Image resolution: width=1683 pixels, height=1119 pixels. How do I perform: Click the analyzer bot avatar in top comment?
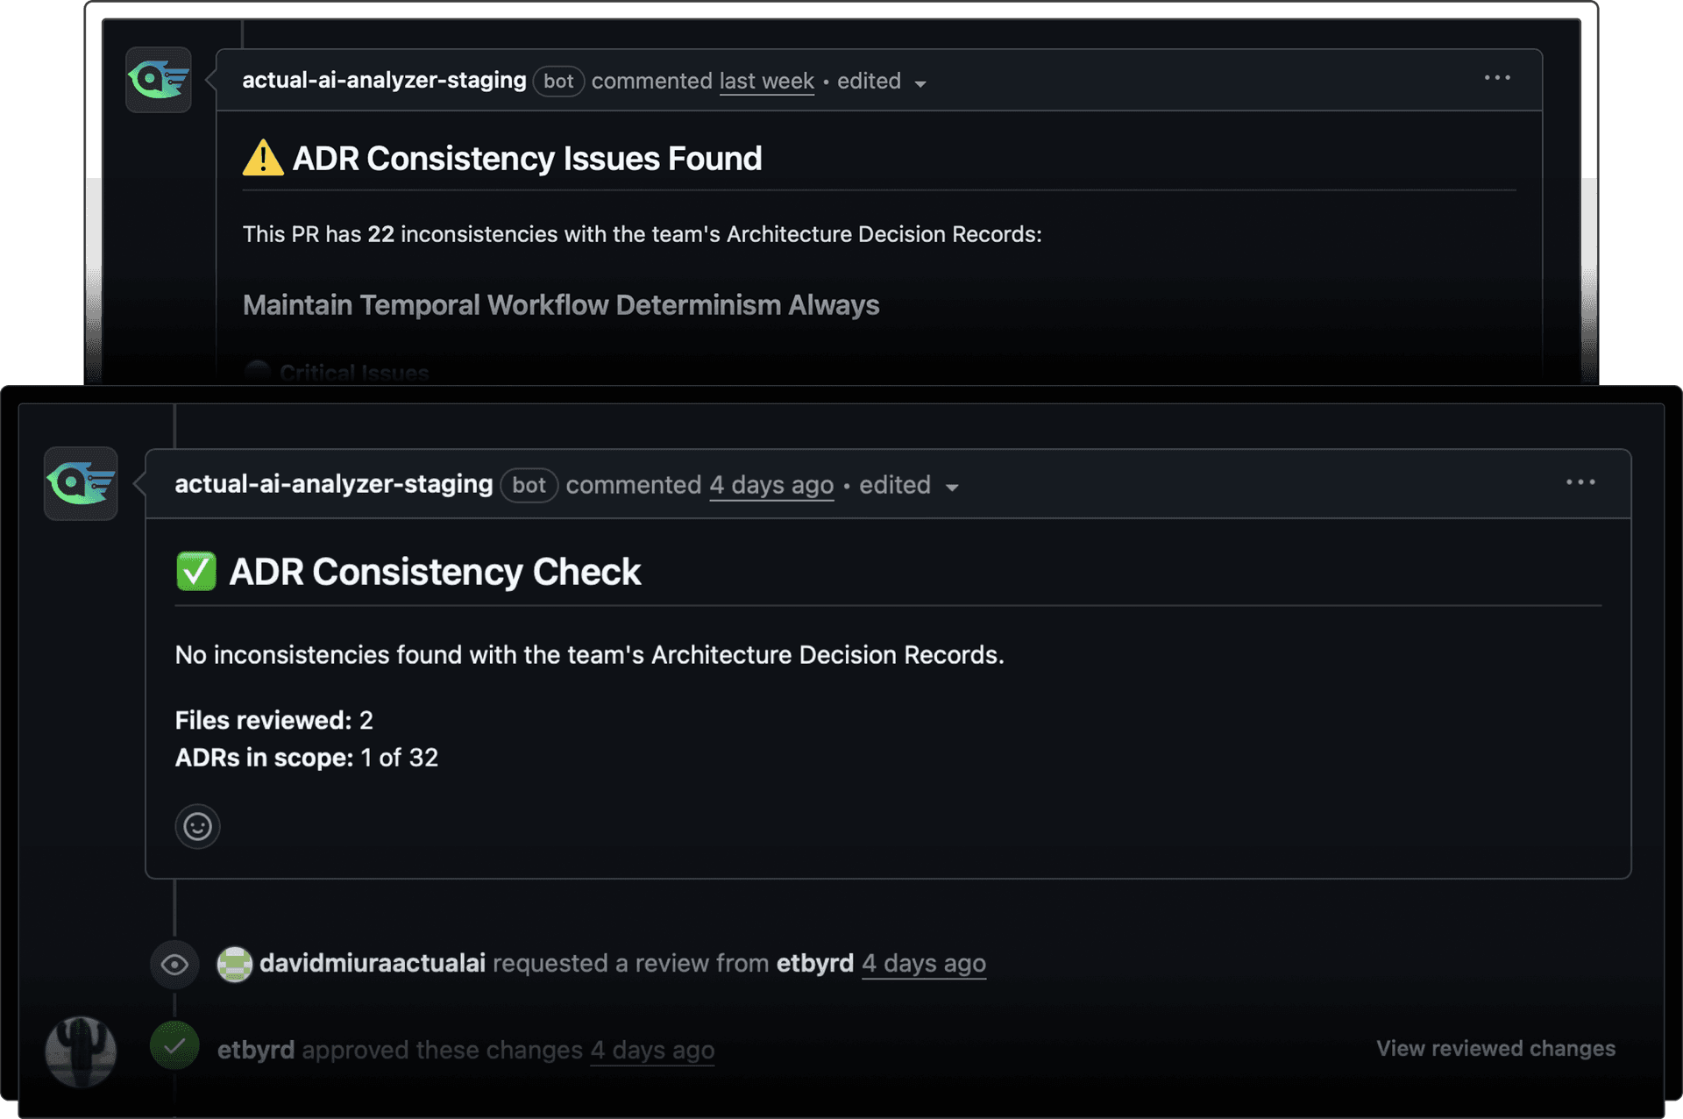(x=159, y=80)
